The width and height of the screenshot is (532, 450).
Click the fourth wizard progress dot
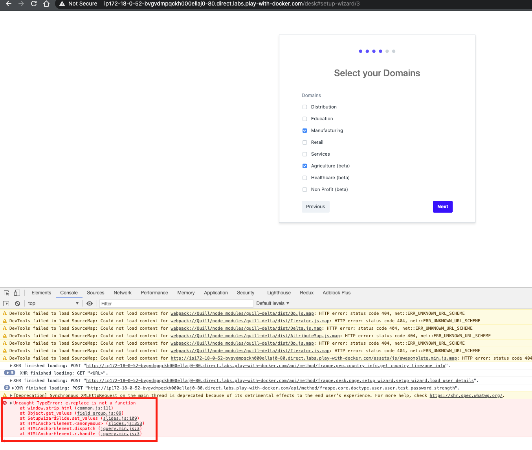pos(380,51)
